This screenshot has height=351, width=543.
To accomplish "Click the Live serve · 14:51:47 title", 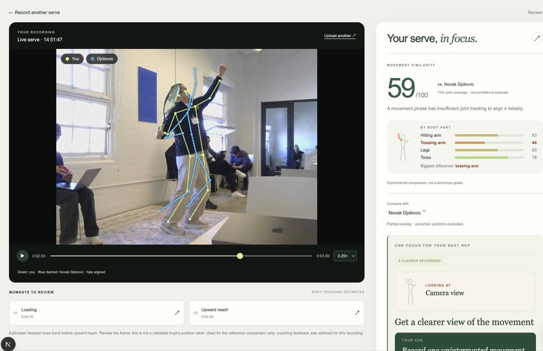I will click(x=40, y=40).
